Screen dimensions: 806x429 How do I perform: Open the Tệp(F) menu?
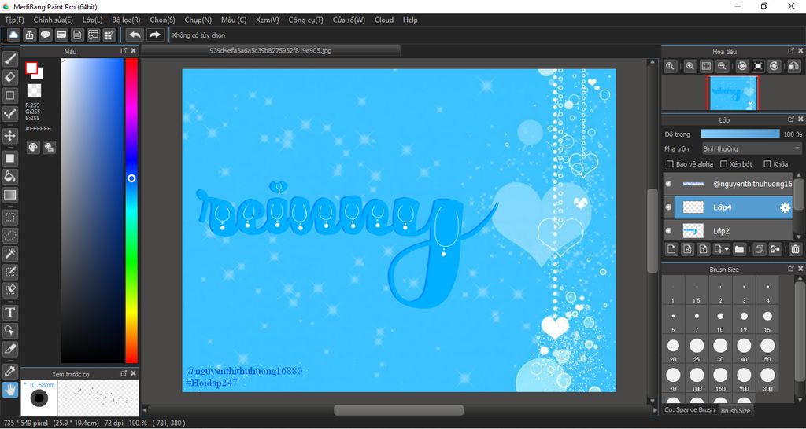coord(14,20)
